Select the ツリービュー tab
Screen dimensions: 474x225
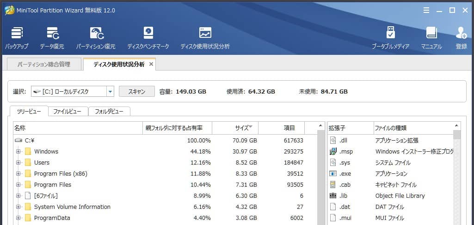pyautogui.click(x=29, y=112)
